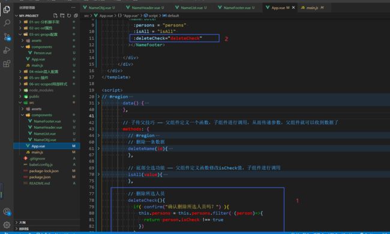
Task: Unfold the deleteName(id) block on line 61
Action: tap(98, 148)
